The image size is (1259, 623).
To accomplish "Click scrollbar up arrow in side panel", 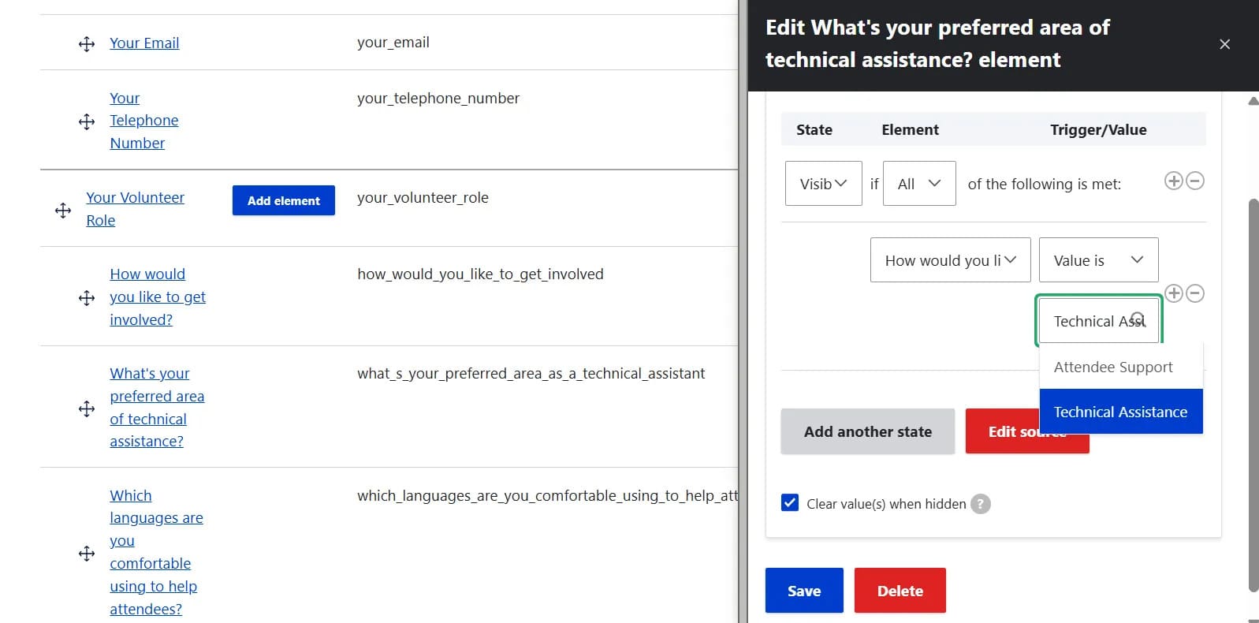I will coord(1253,101).
